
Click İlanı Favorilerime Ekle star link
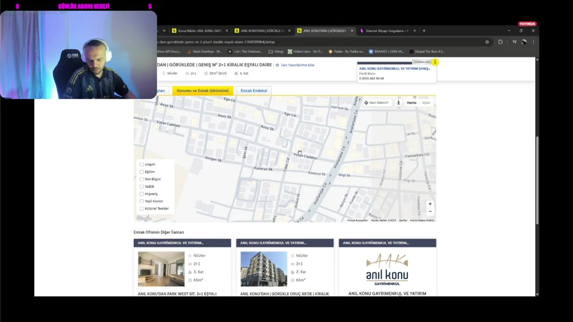click(295, 65)
